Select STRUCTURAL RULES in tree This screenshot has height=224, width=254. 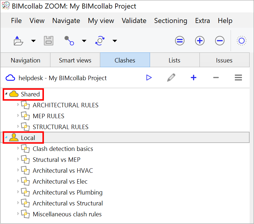[x=60, y=127]
